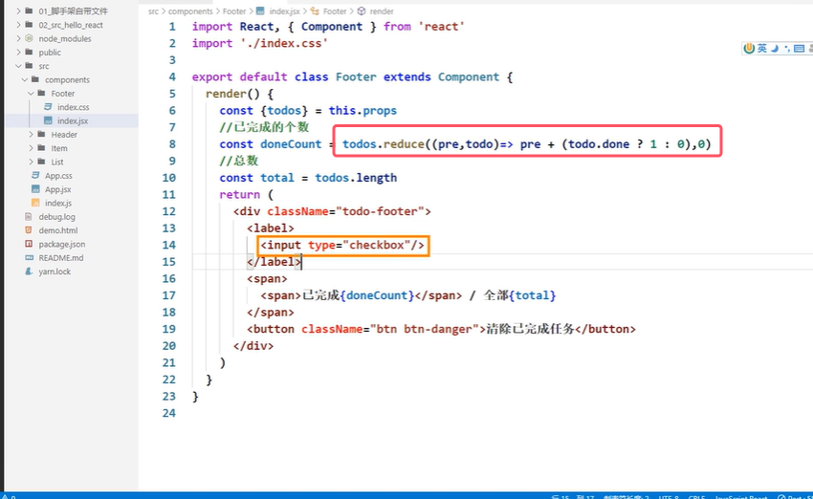Open debug.log in the explorer
The image size is (813, 499).
tap(57, 217)
